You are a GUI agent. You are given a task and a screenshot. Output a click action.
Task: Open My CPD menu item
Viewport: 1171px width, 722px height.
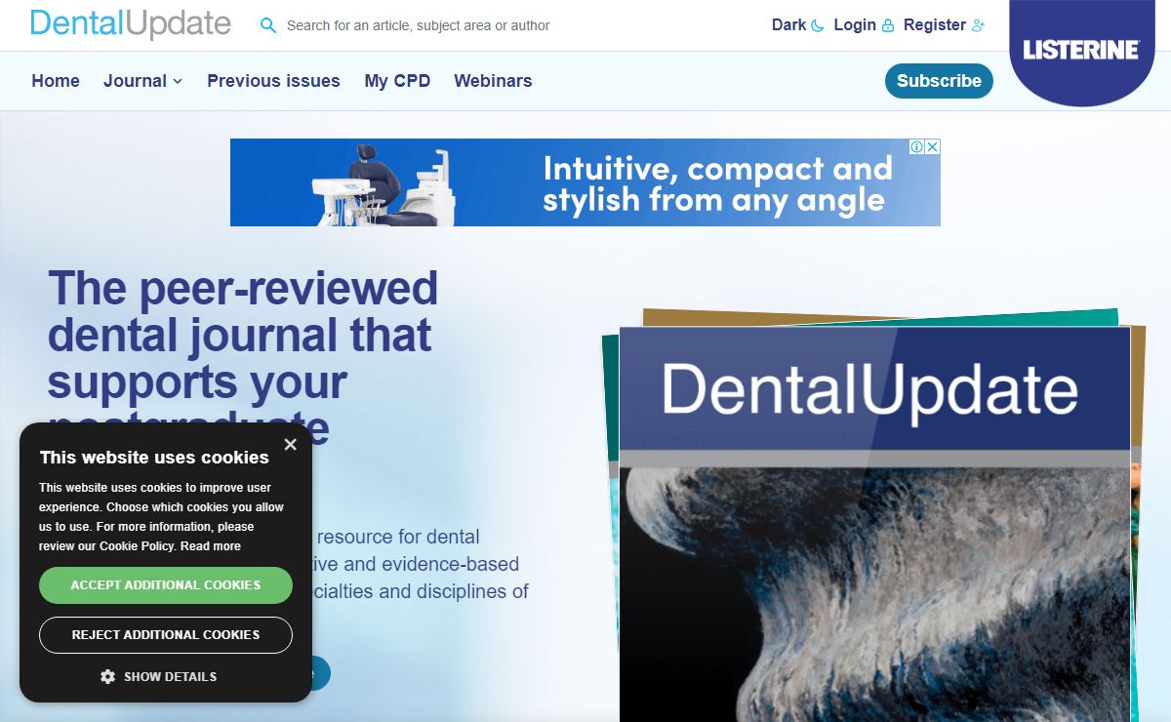(x=397, y=81)
